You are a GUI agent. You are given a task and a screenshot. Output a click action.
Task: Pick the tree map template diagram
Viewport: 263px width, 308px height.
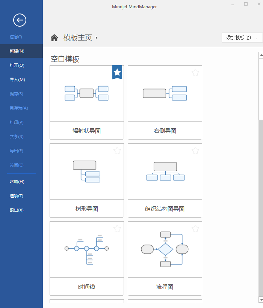86,171
